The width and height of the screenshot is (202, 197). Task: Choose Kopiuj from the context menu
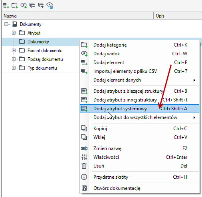click(139, 129)
